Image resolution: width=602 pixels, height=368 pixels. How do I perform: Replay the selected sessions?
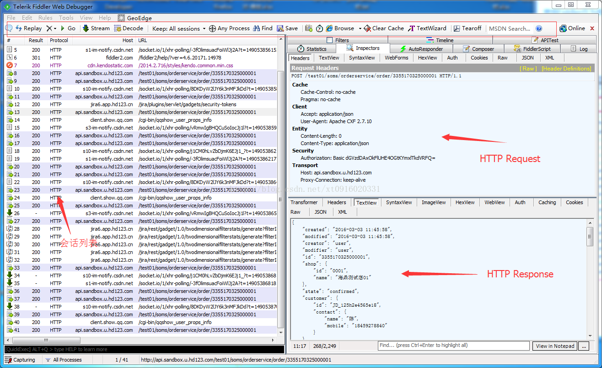point(29,28)
